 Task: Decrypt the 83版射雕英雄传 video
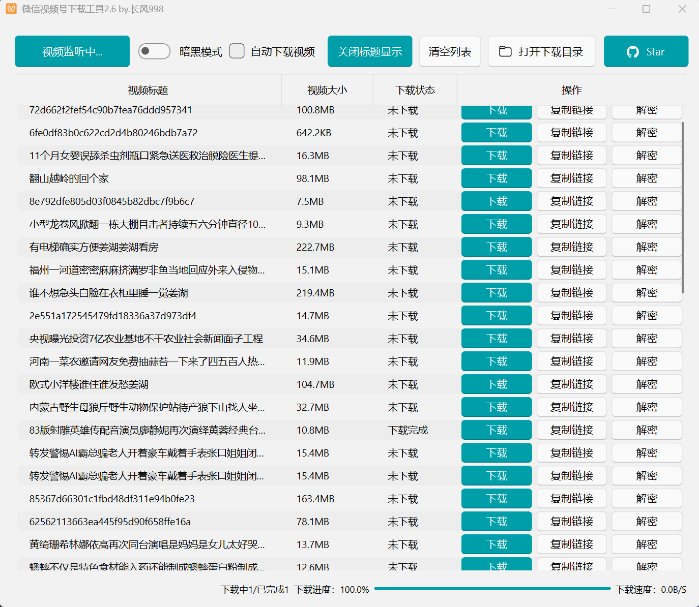[x=647, y=430]
